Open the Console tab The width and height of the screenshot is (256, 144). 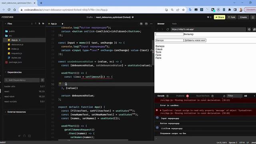pyautogui.click(x=161, y=96)
